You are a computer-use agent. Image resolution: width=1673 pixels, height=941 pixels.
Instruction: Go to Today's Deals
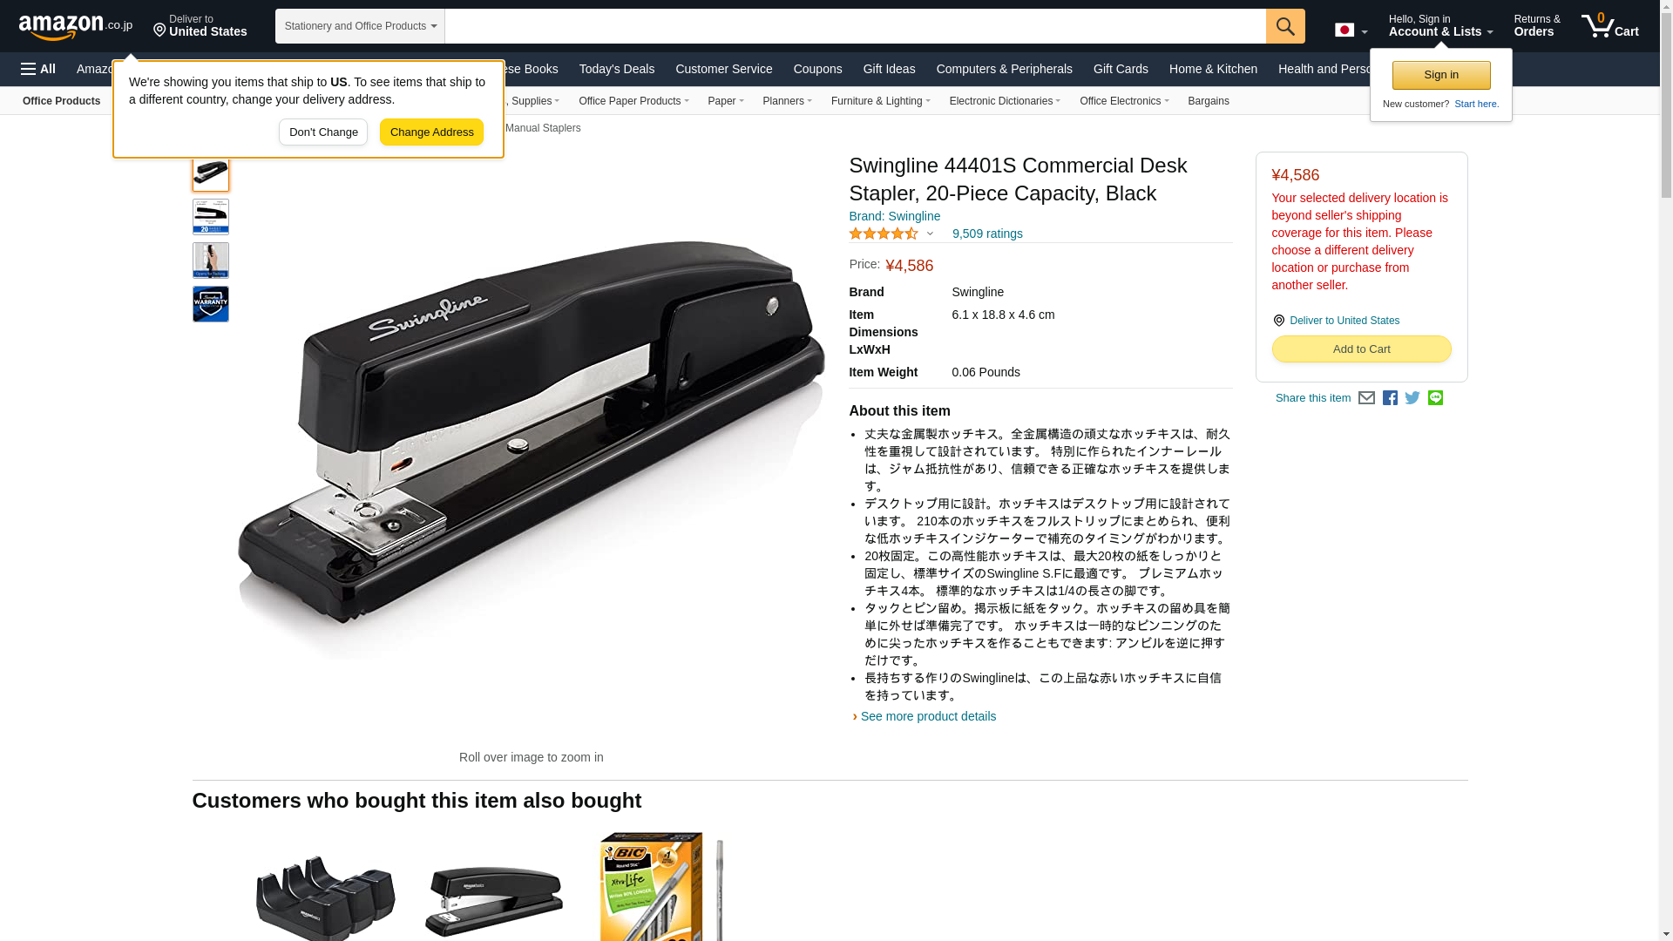click(x=616, y=69)
